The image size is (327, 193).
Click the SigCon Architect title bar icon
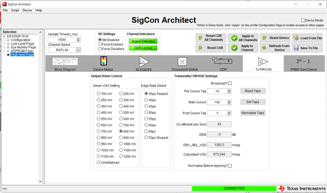tap(5, 4)
